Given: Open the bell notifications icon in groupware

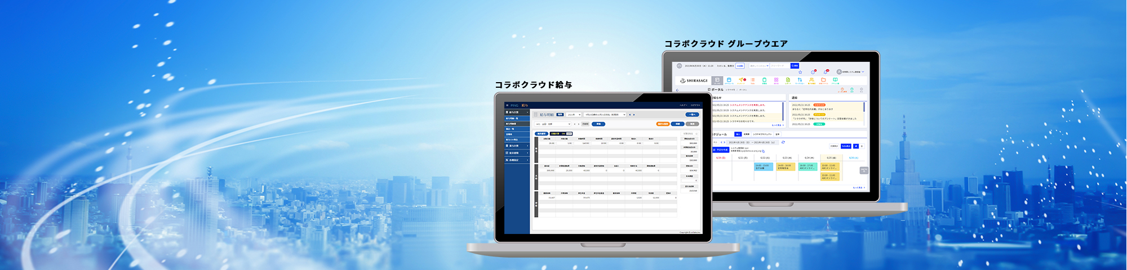Looking at the screenshot, I should (826, 72).
